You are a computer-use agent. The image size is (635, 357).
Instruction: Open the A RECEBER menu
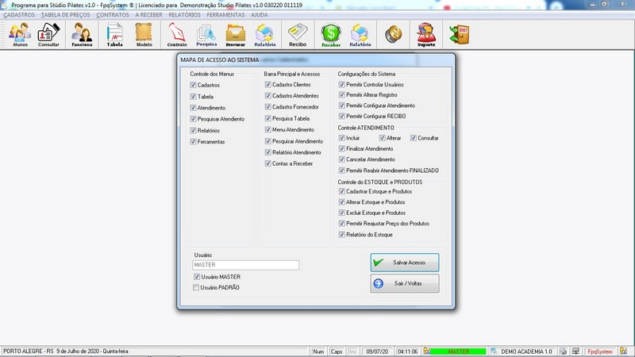(x=148, y=14)
